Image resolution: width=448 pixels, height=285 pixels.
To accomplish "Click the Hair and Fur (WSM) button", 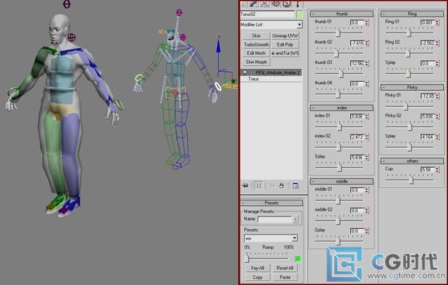I will 285,53.
